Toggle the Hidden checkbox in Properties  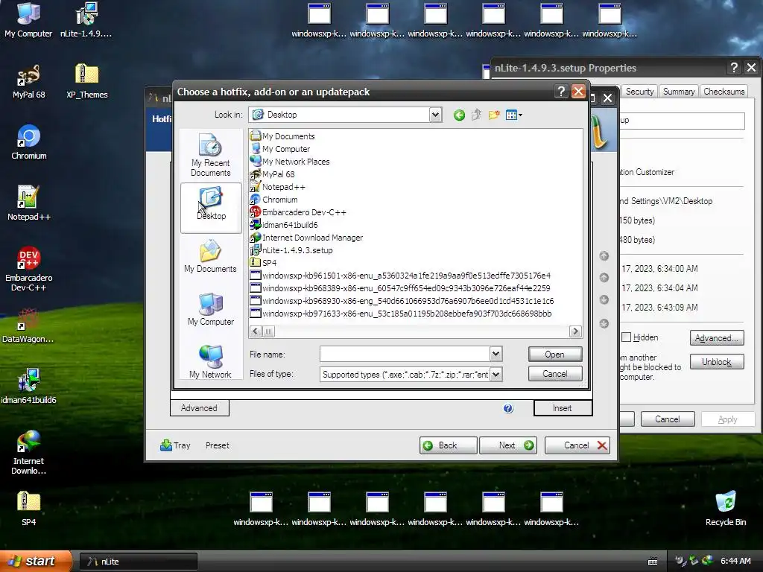pyautogui.click(x=627, y=337)
